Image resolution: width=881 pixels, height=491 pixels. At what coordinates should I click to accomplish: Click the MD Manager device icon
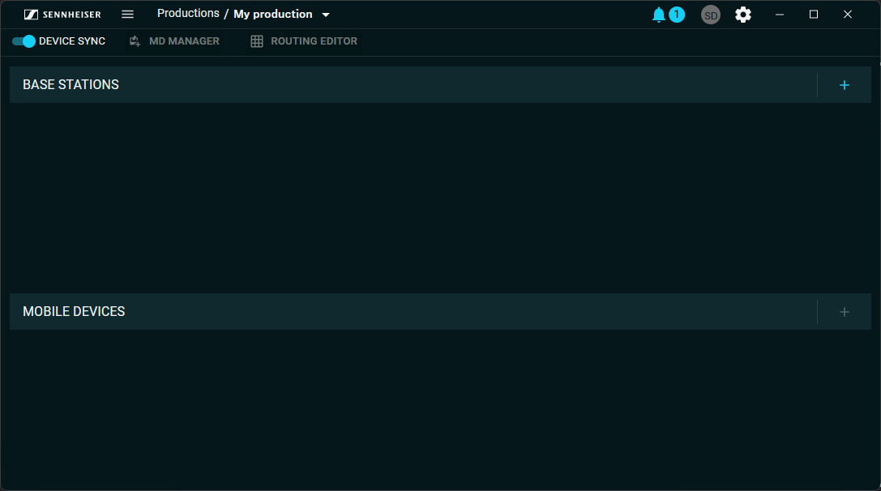(x=135, y=41)
